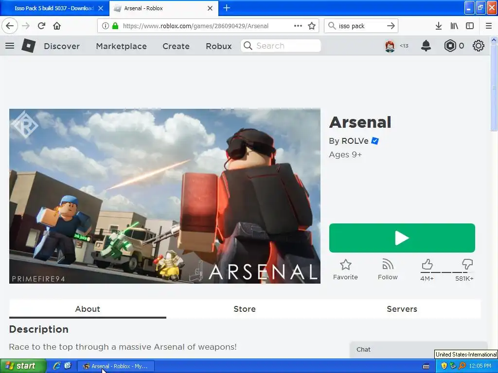Open the Windows Start menu
The height and width of the screenshot is (373, 498).
22,366
